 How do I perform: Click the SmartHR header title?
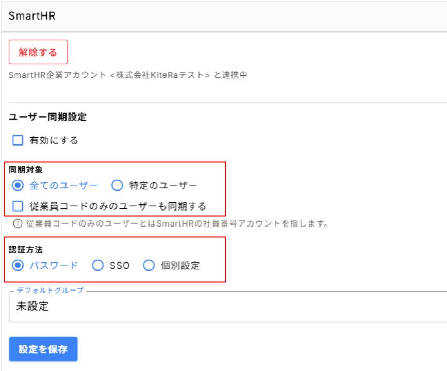coord(32,16)
